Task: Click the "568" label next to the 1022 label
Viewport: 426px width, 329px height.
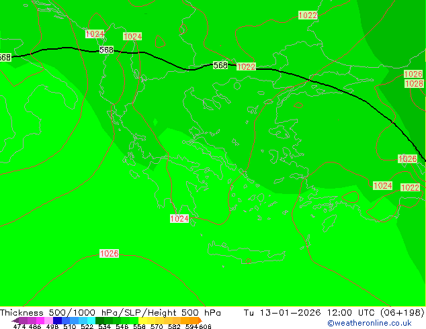Action: point(220,65)
